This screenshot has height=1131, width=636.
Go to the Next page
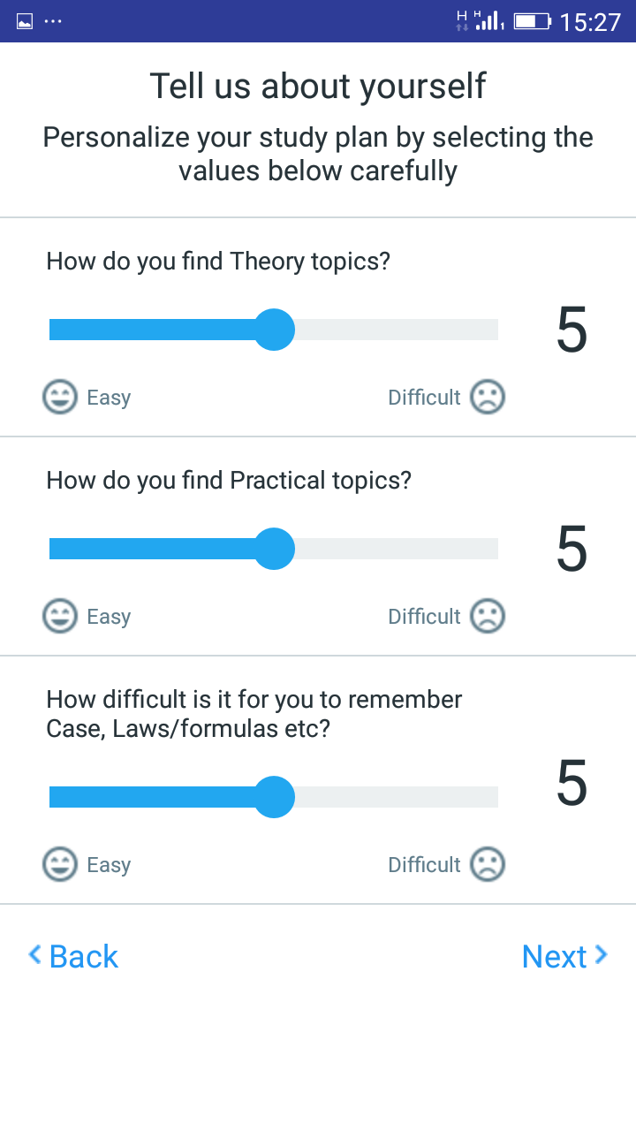[564, 956]
